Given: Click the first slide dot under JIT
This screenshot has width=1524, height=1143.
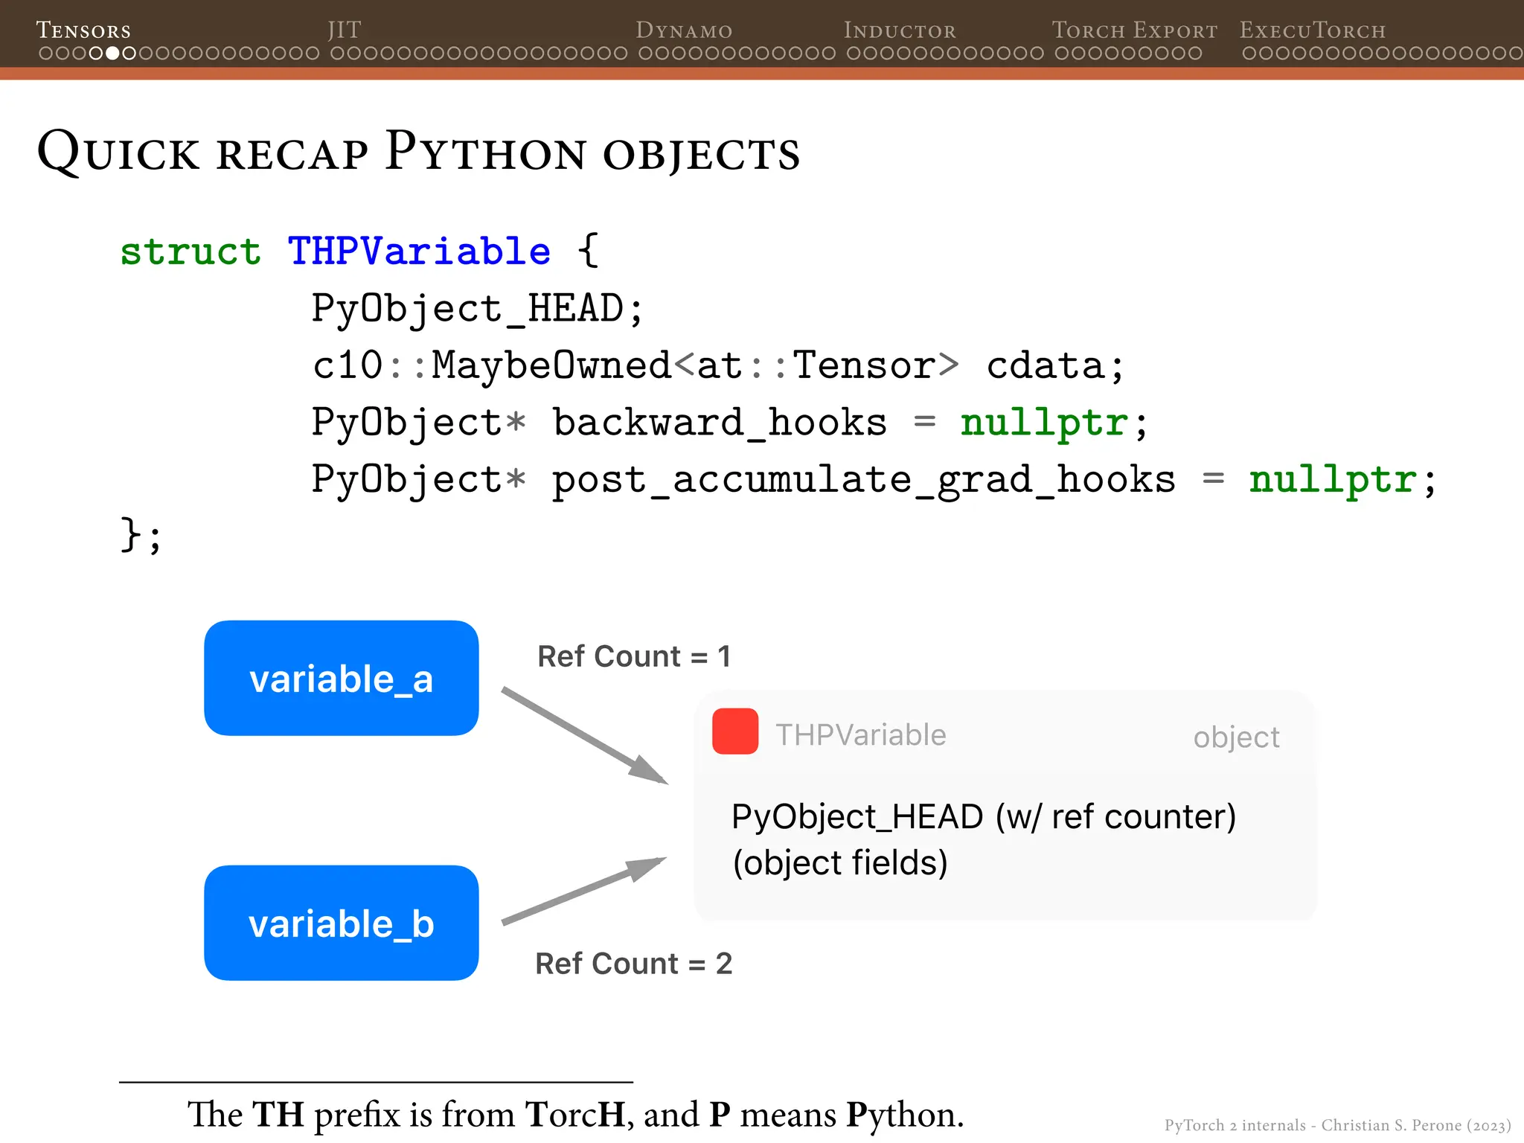Looking at the screenshot, I should [338, 54].
